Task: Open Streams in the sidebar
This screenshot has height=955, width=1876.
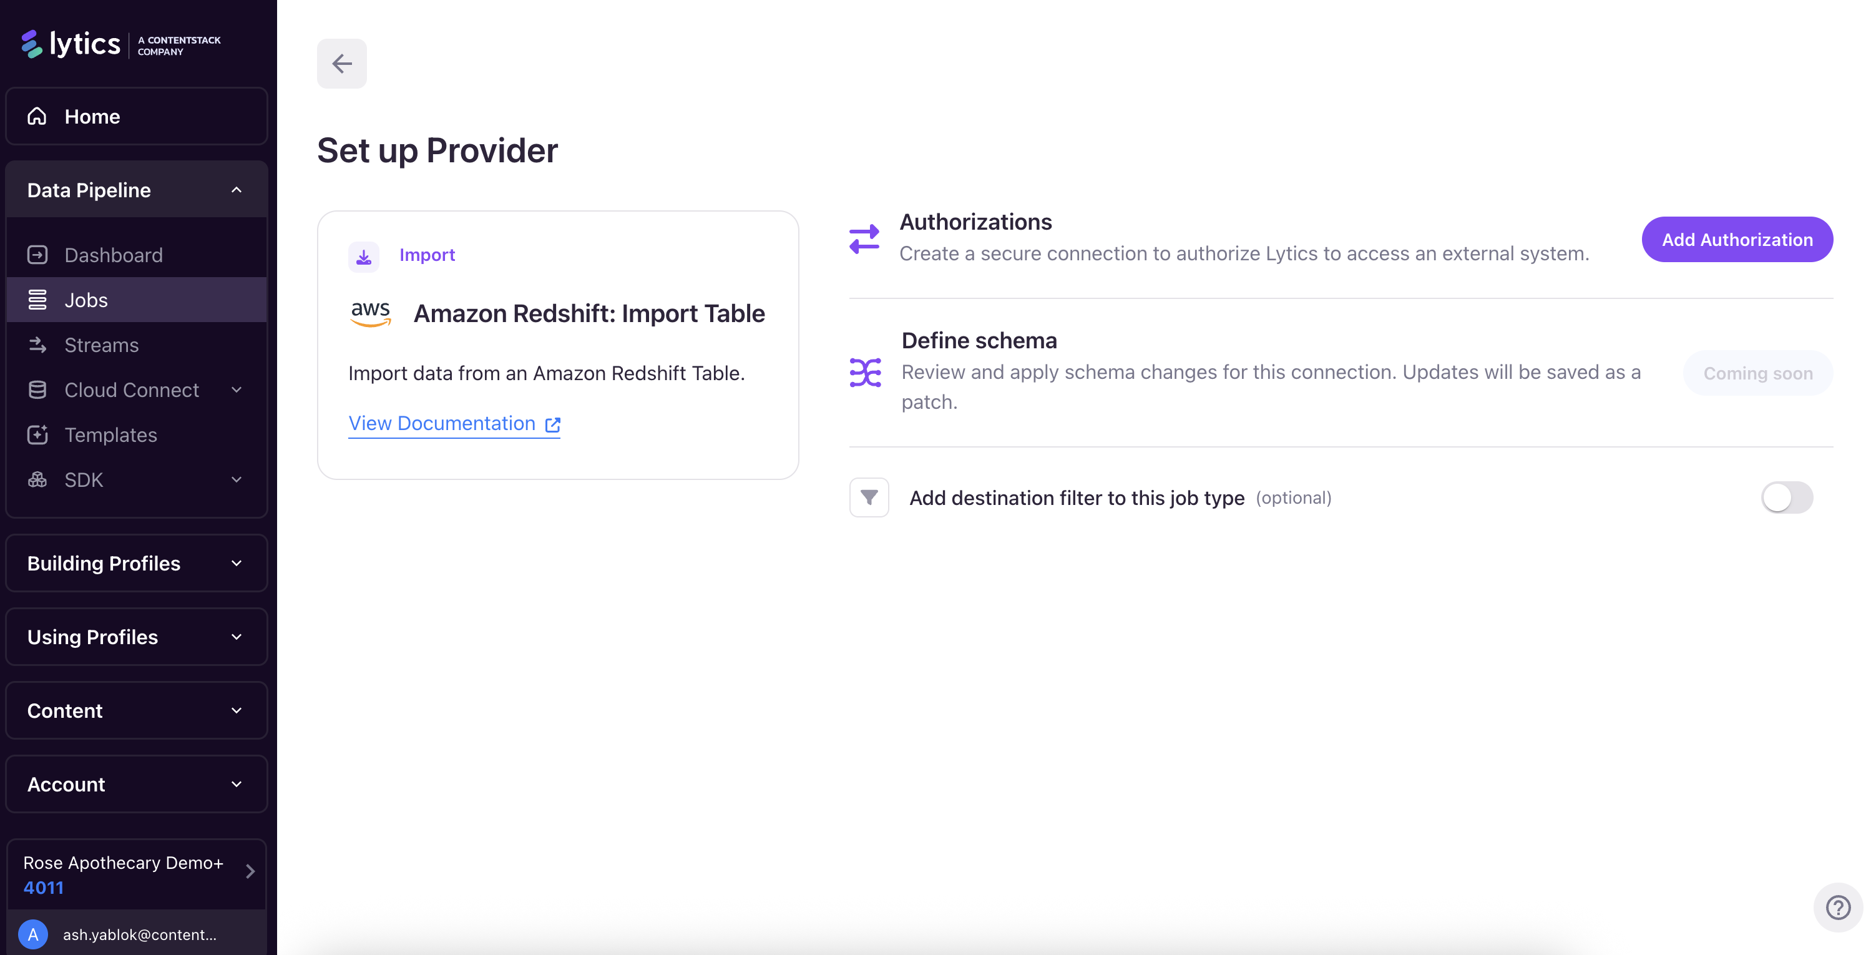Action: [x=136, y=345]
